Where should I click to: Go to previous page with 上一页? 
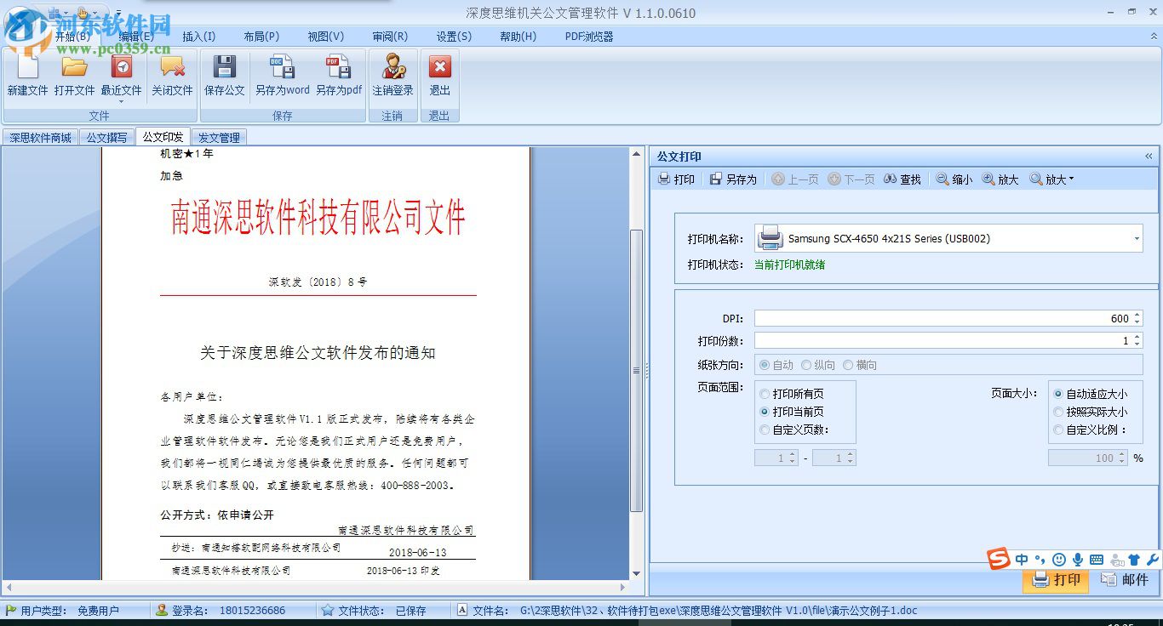[x=795, y=179]
